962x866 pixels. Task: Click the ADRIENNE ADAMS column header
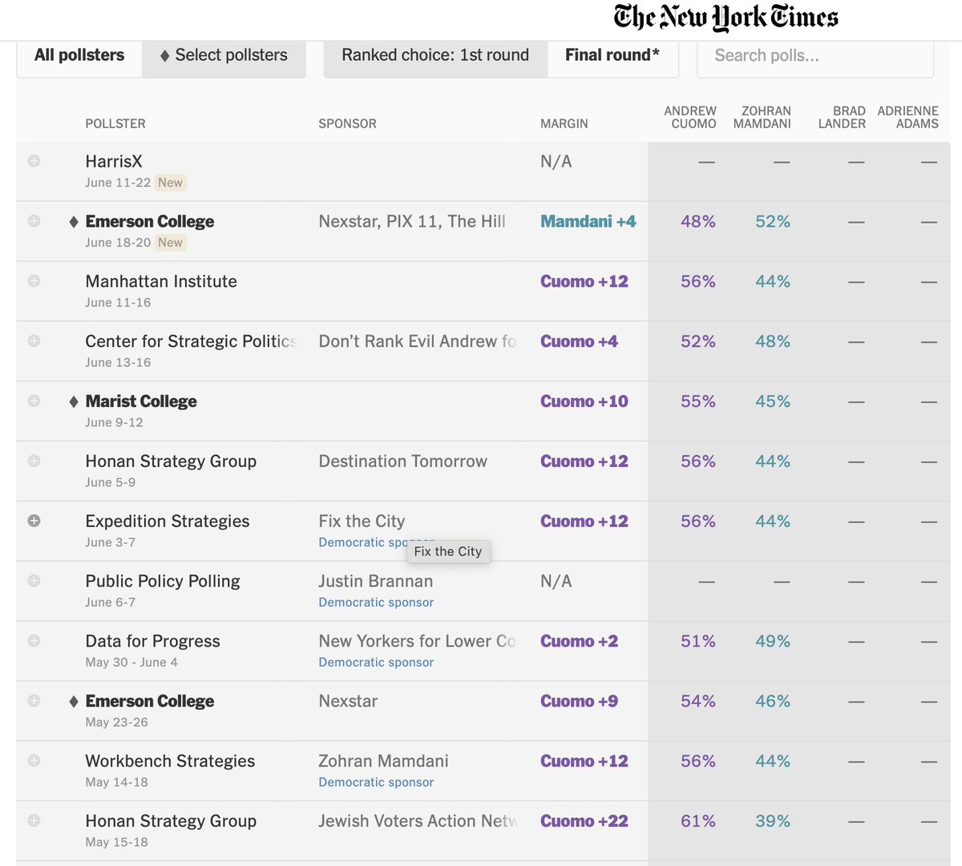click(x=908, y=117)
